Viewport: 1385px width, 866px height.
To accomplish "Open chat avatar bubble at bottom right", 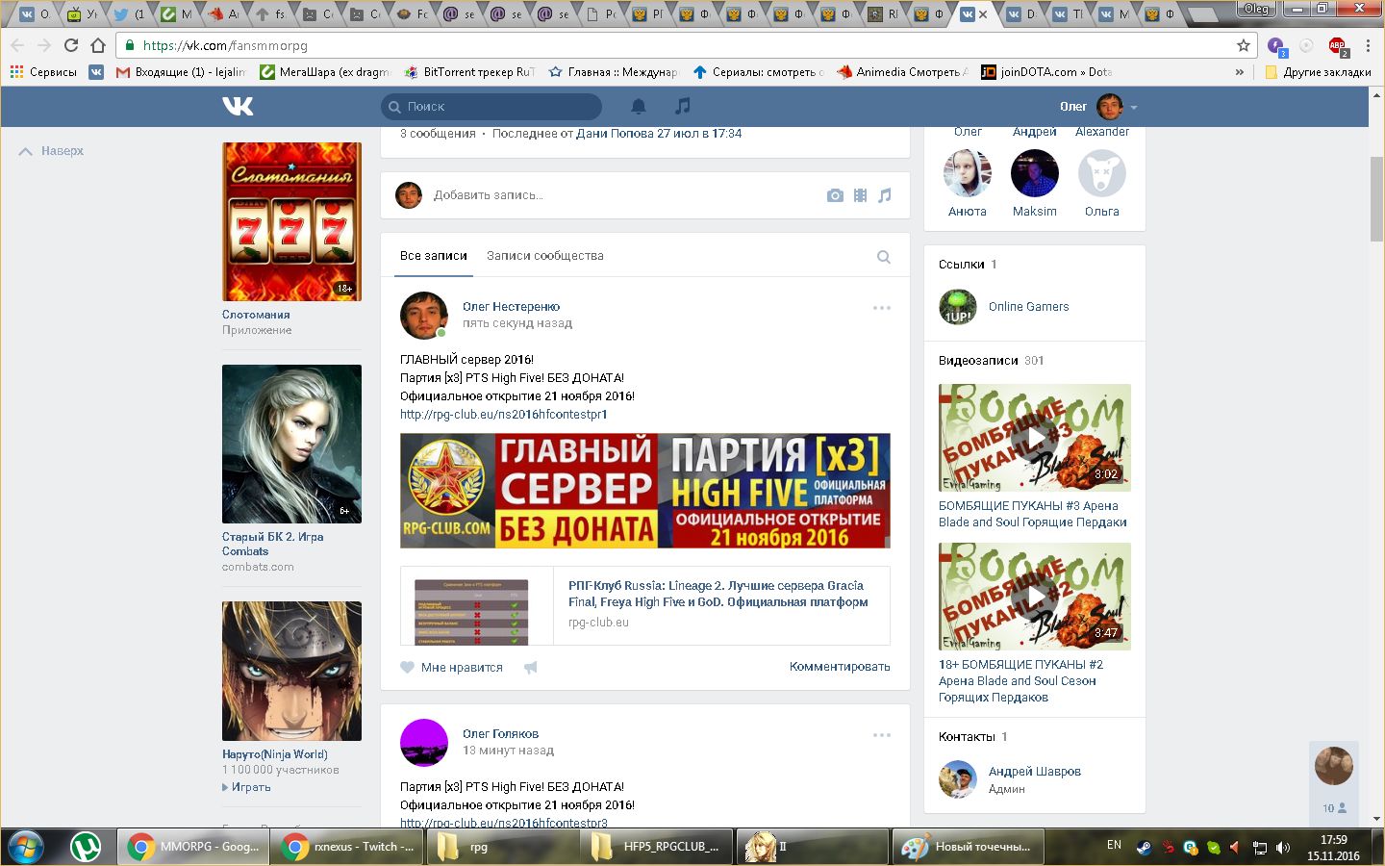I will [1334, 766].
